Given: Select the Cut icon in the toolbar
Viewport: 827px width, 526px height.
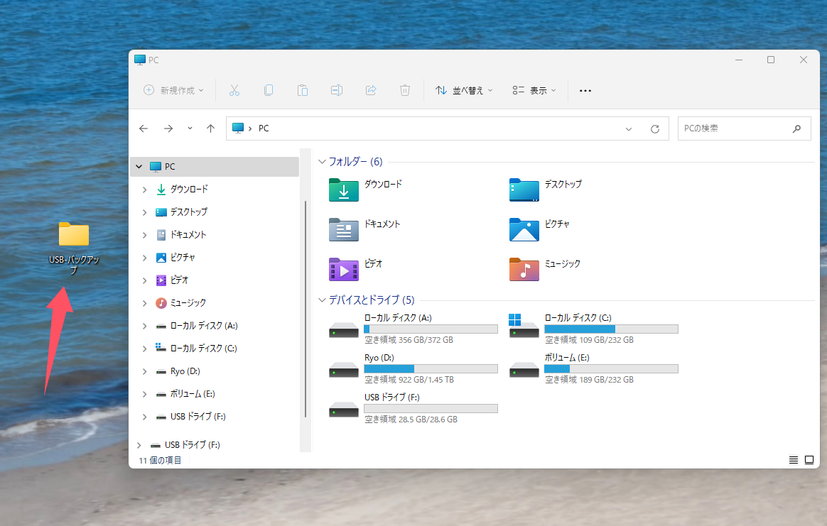Looking at the screenshot, I should (x=234, y=90).
